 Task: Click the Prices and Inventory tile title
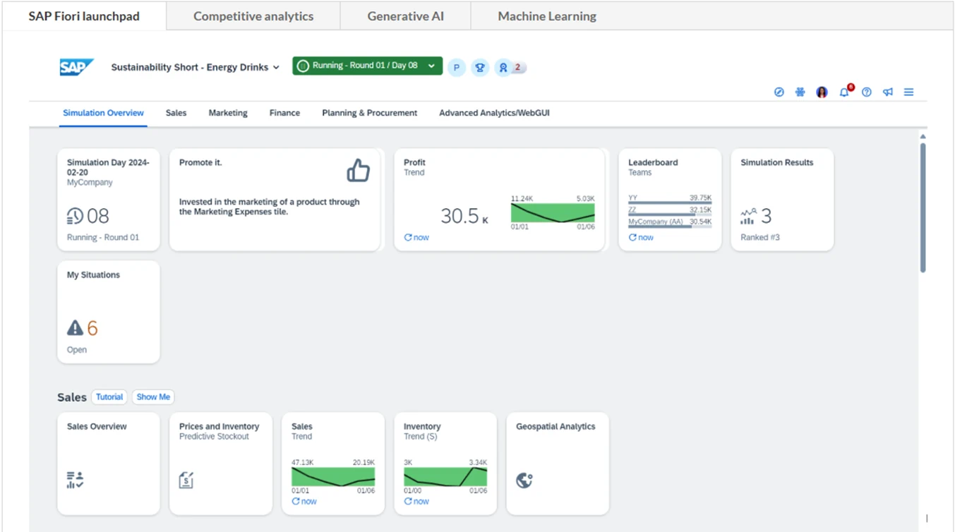click(219, 427)
